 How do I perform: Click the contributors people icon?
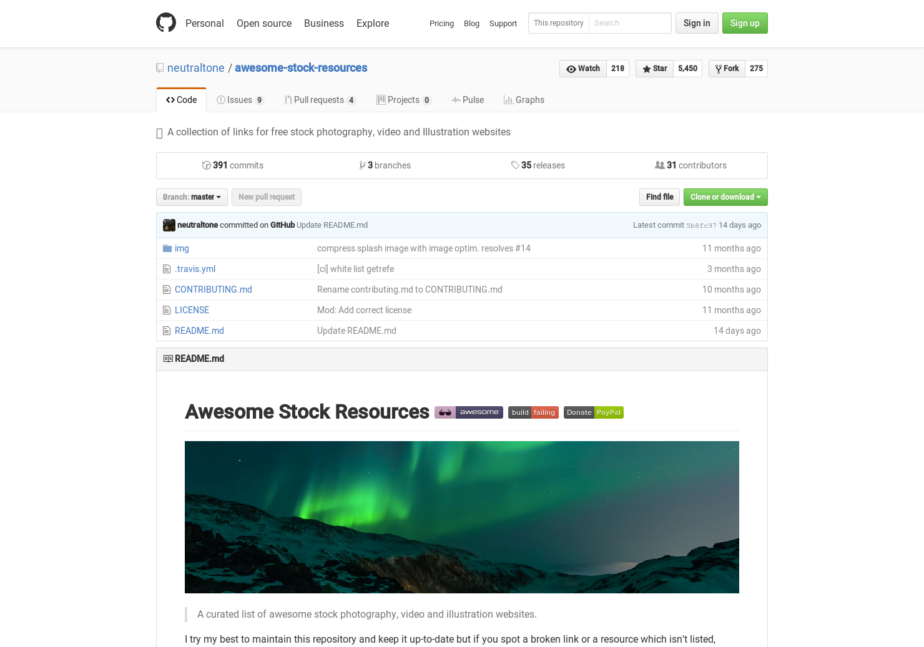(660, 165)
